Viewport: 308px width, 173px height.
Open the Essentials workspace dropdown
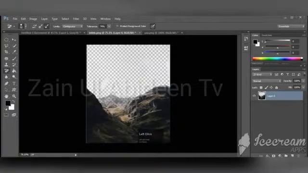(291, 26)
